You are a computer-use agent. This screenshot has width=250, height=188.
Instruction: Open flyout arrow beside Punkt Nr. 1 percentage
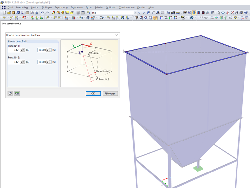pos(50,50)
